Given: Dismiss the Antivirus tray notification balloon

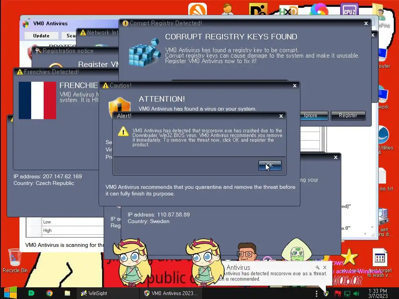Looking at the screenshot, I should (x=325, y=267).
